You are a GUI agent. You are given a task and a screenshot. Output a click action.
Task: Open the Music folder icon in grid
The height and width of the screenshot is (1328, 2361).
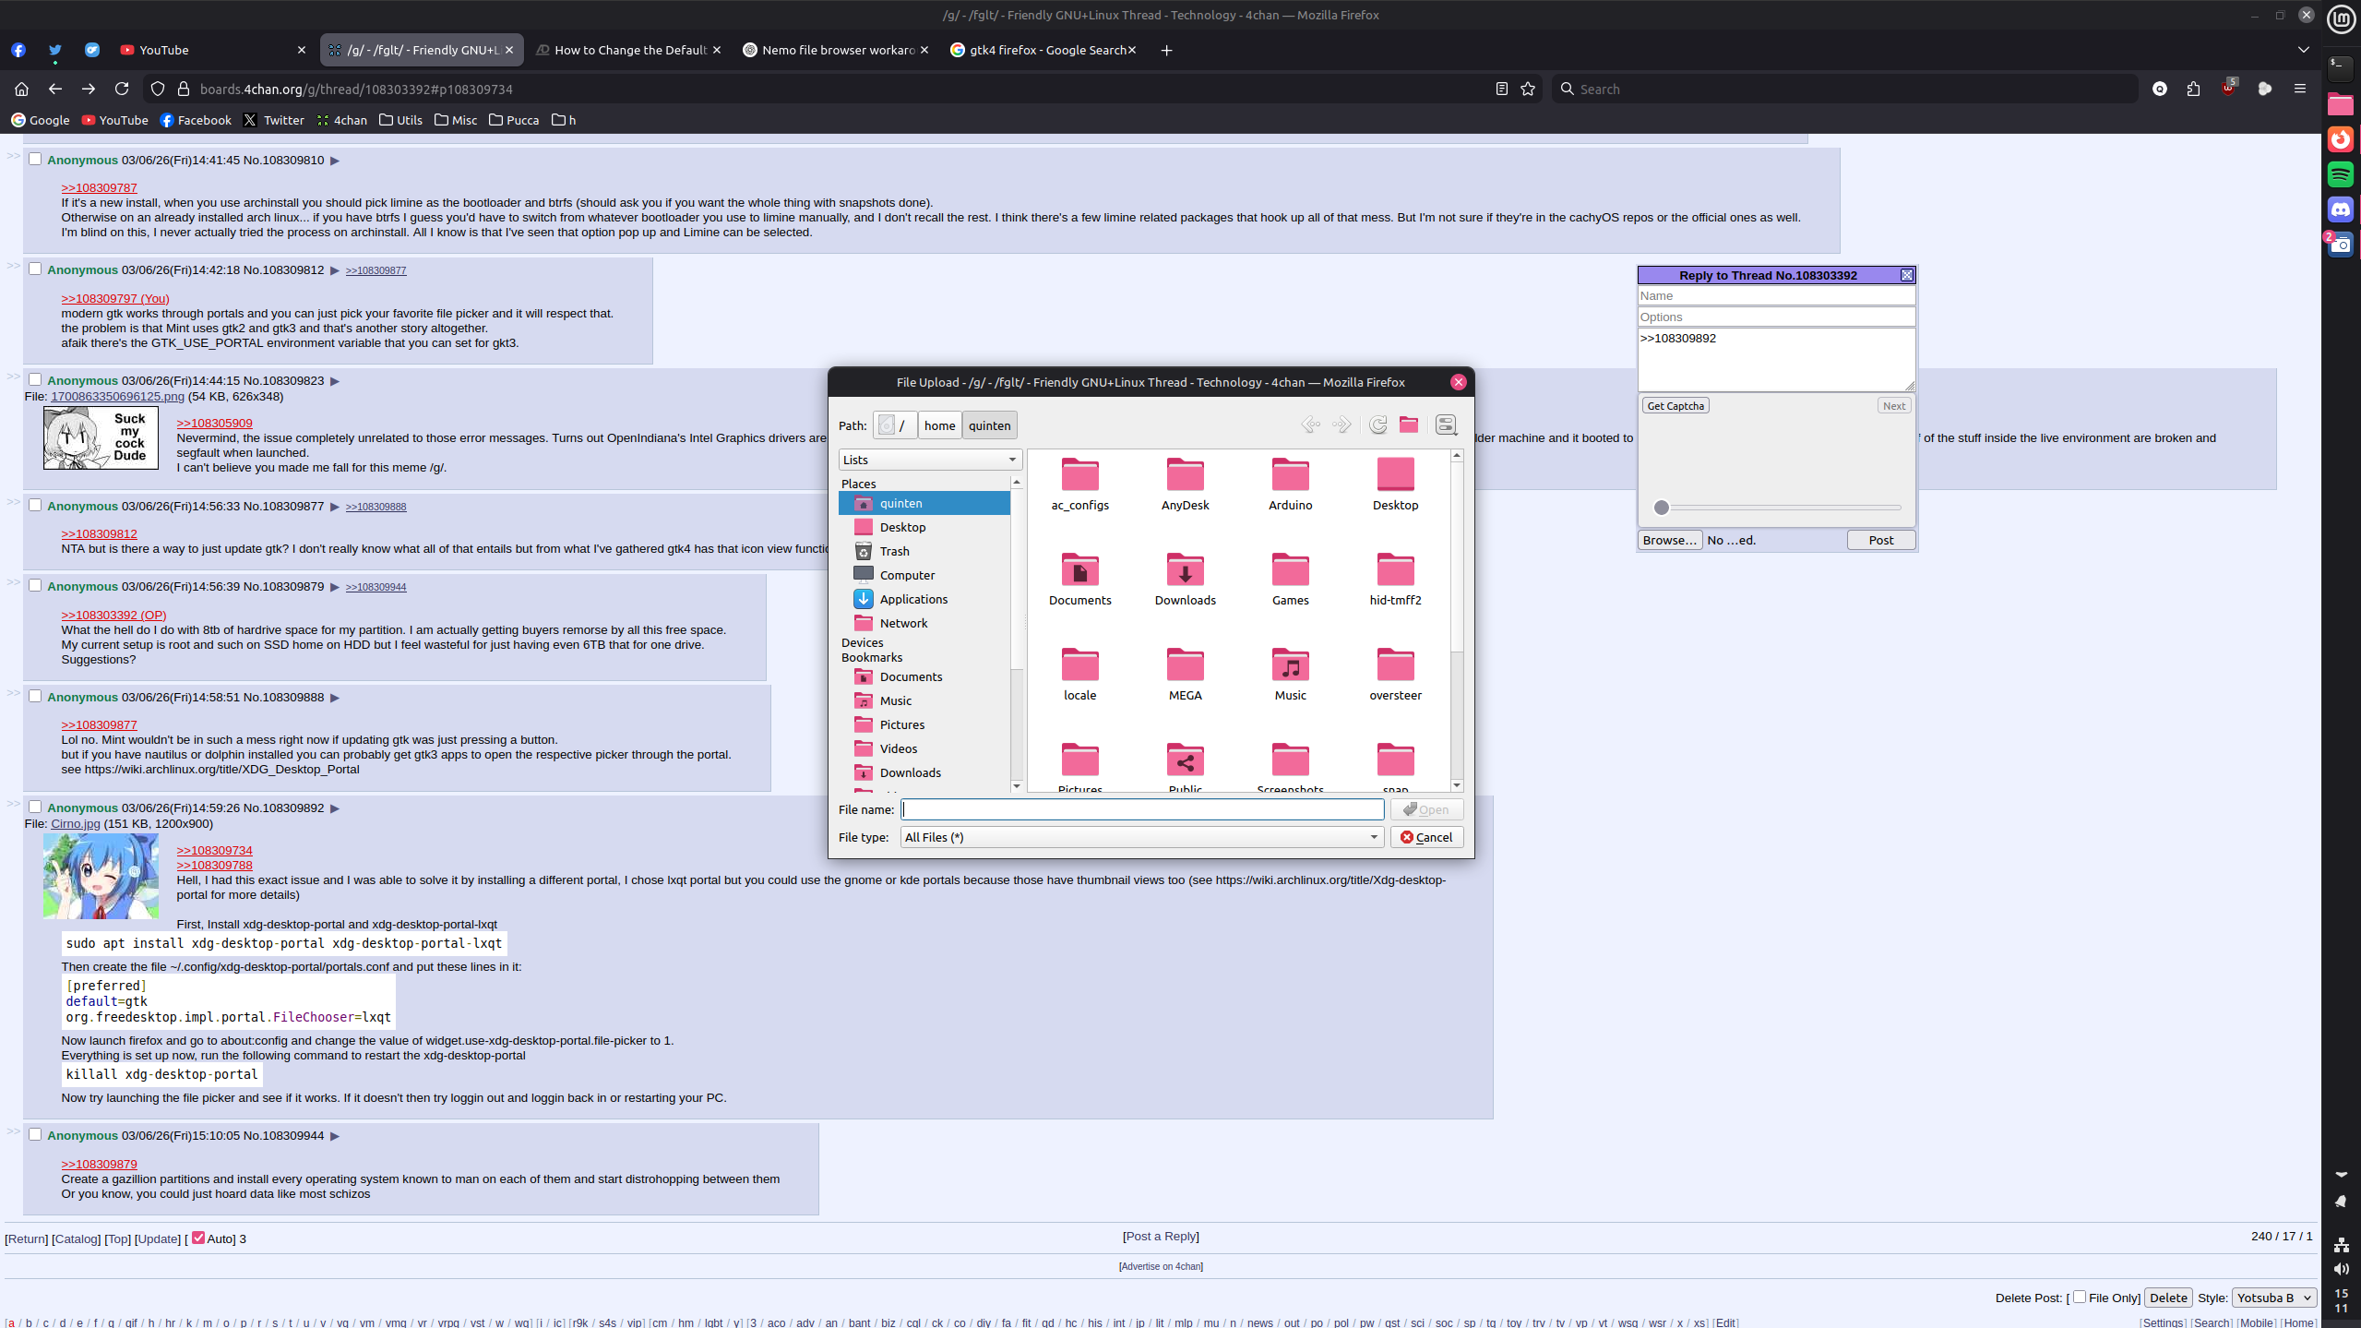coord(1290,665)
